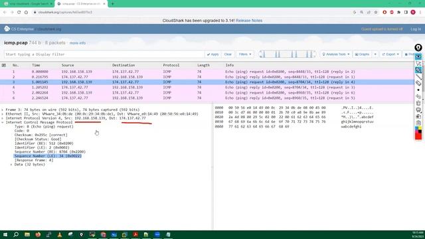Open the Windows Start menu

tap(5, 234)
